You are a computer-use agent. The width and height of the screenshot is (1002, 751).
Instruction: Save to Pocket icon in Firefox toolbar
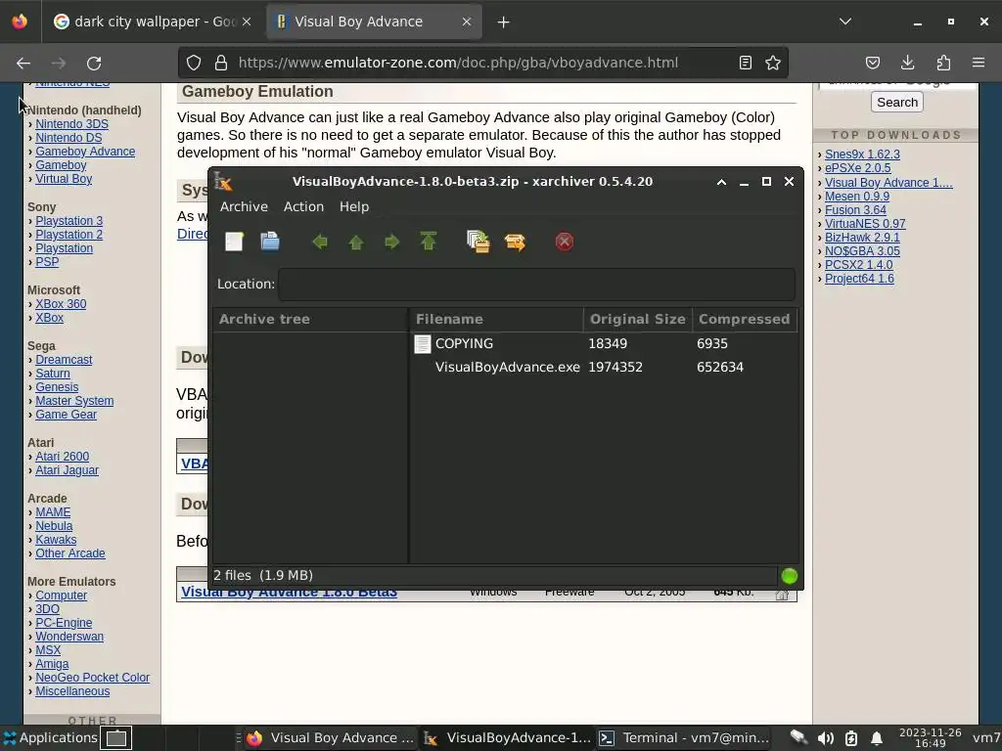[872, 63]
